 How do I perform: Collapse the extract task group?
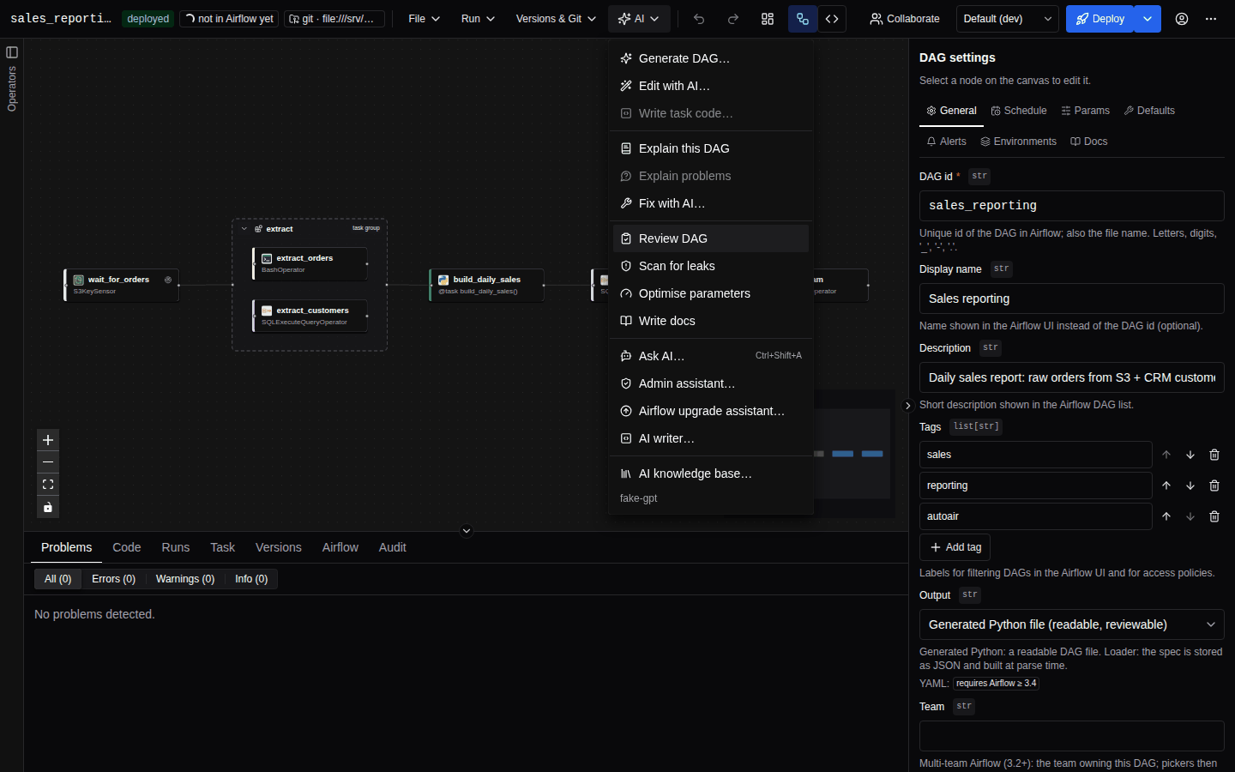244,229
